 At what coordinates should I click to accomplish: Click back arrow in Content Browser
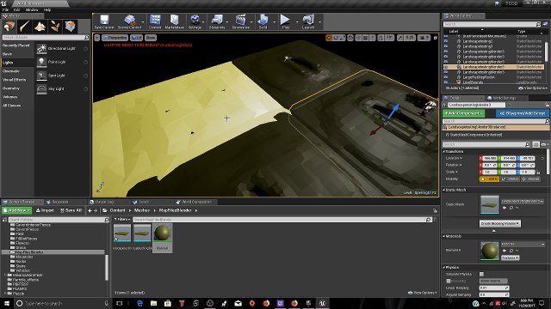click(x=90, y=210)
